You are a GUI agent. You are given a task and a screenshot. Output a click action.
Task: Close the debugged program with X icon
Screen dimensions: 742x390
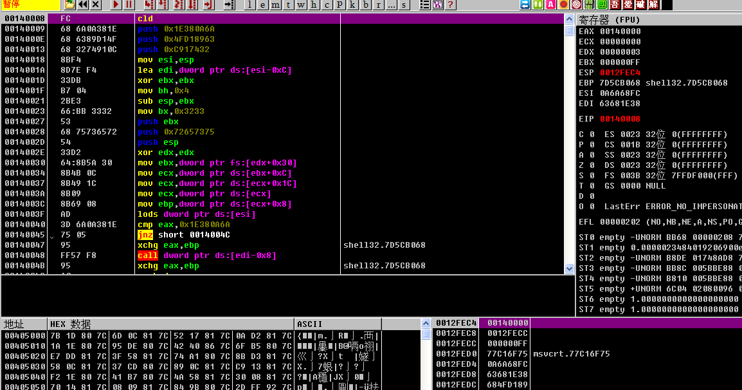[96, 5]
